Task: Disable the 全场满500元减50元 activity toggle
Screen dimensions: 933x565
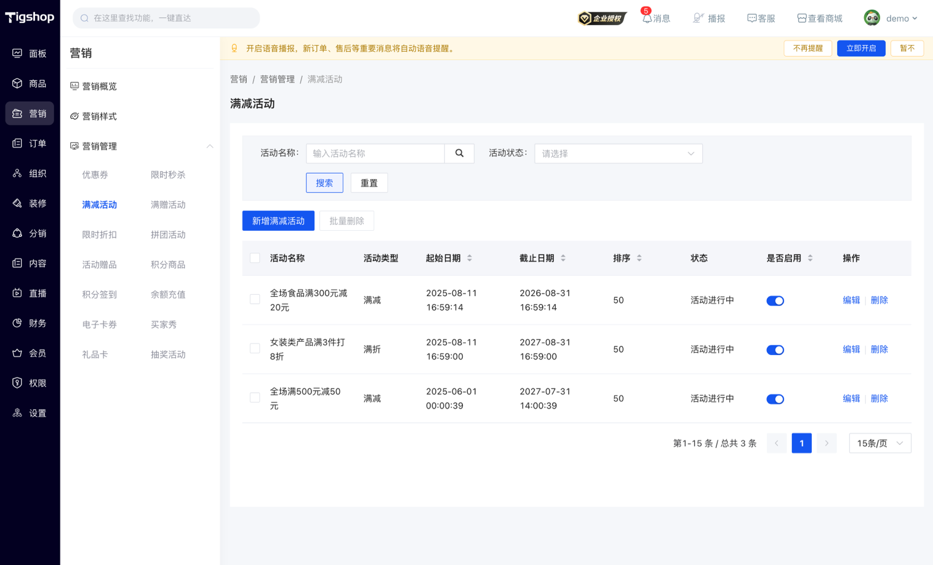Action: click(775, 399)
